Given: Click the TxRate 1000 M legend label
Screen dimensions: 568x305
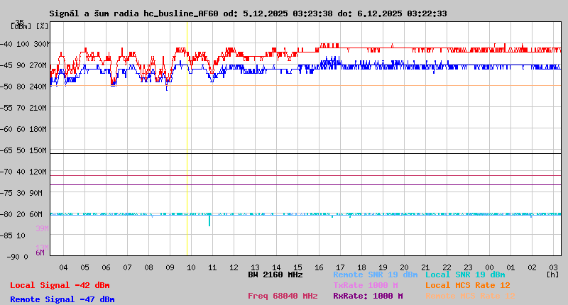Looking at the screenshot, I should [366, 285].
